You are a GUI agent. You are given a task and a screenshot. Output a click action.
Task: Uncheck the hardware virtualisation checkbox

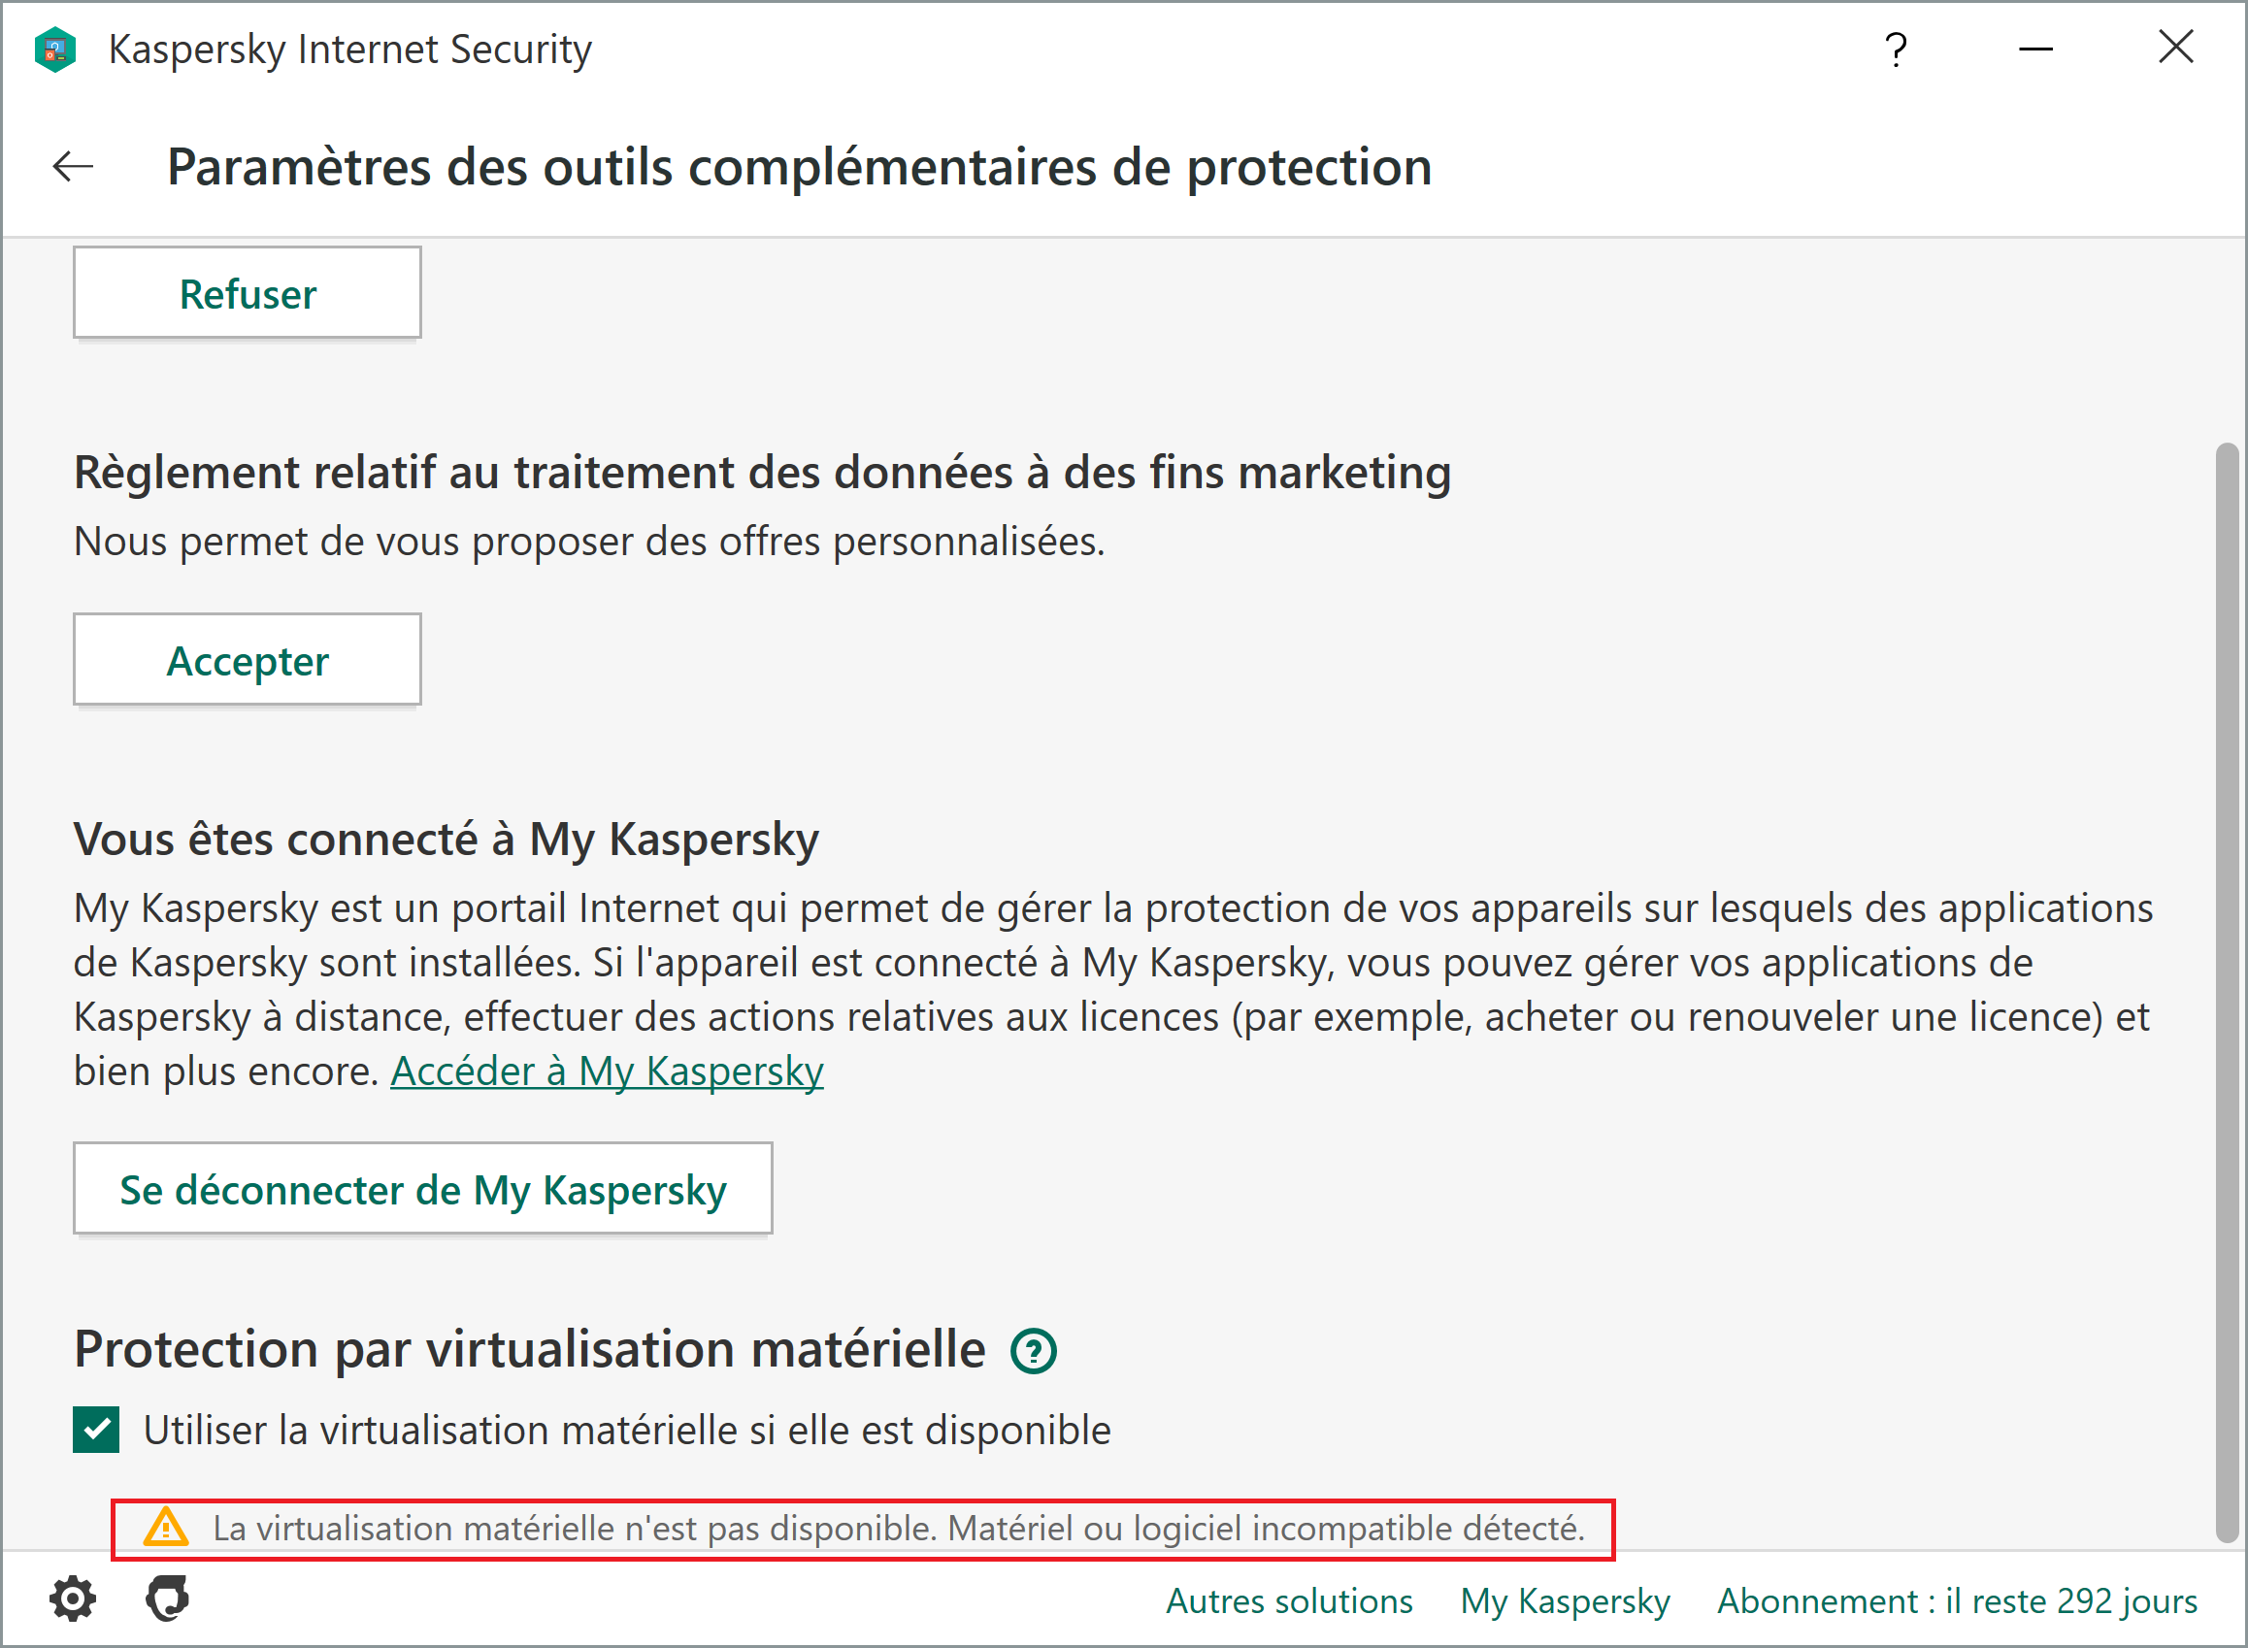(x=97, y=1430)
